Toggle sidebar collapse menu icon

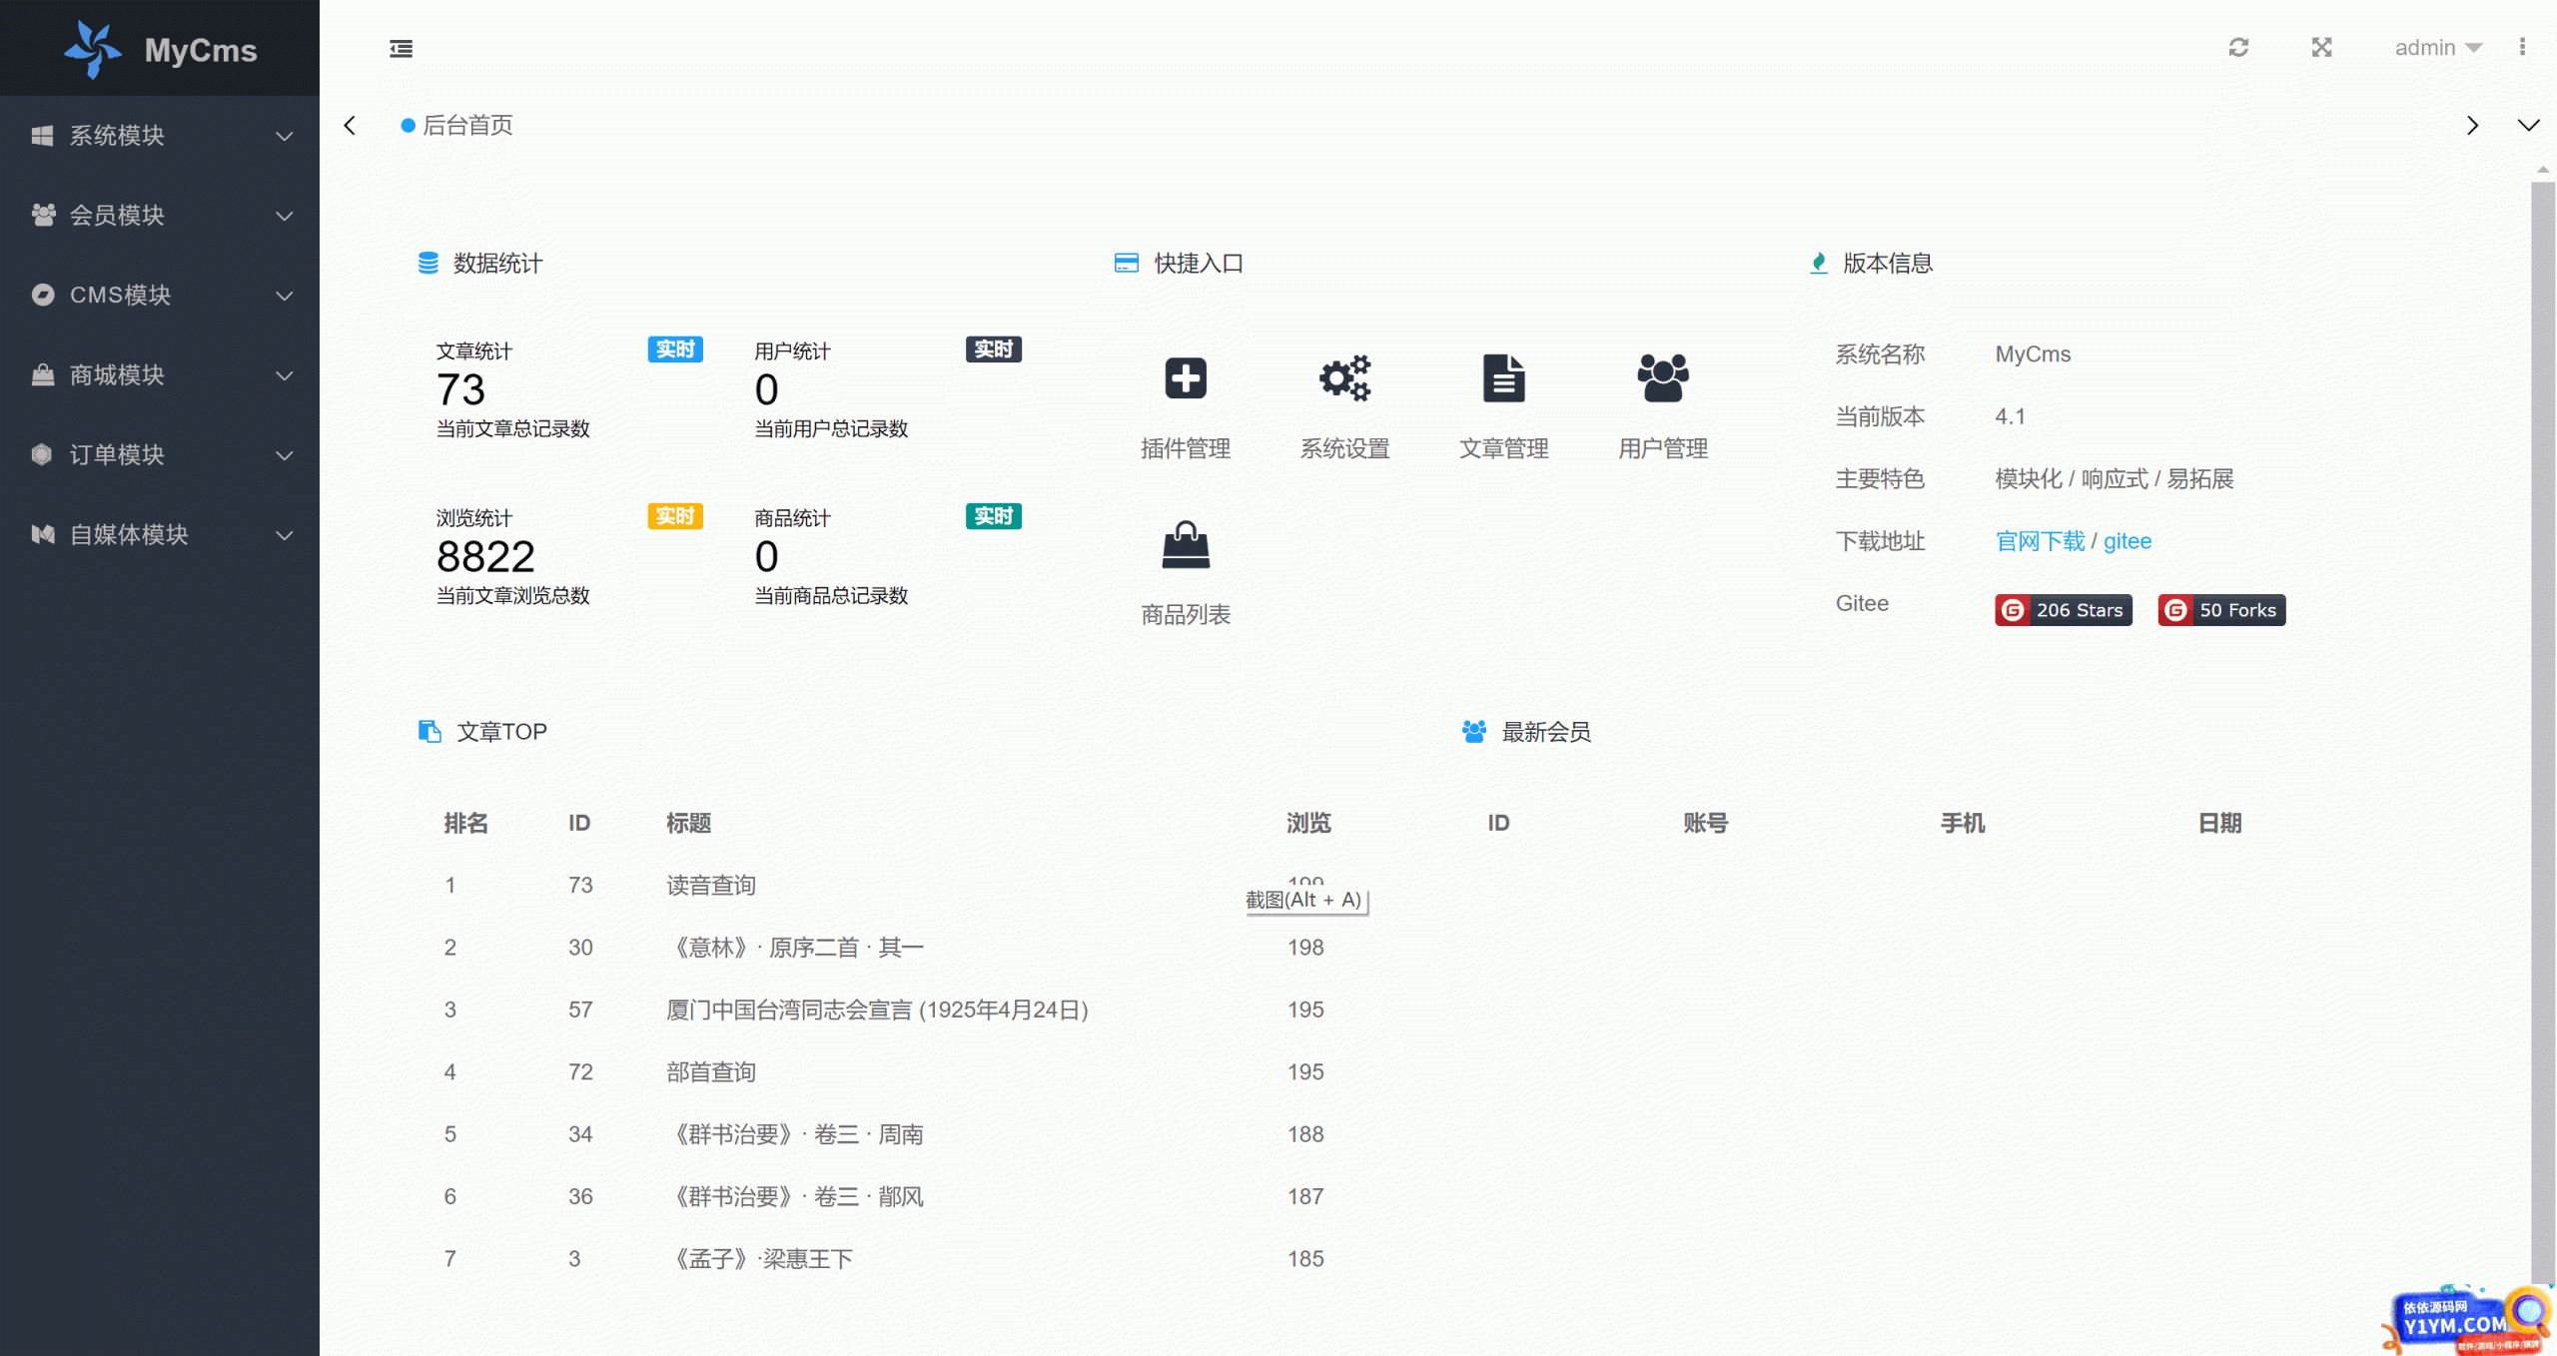pyautogui.click(x=401, y=48)
